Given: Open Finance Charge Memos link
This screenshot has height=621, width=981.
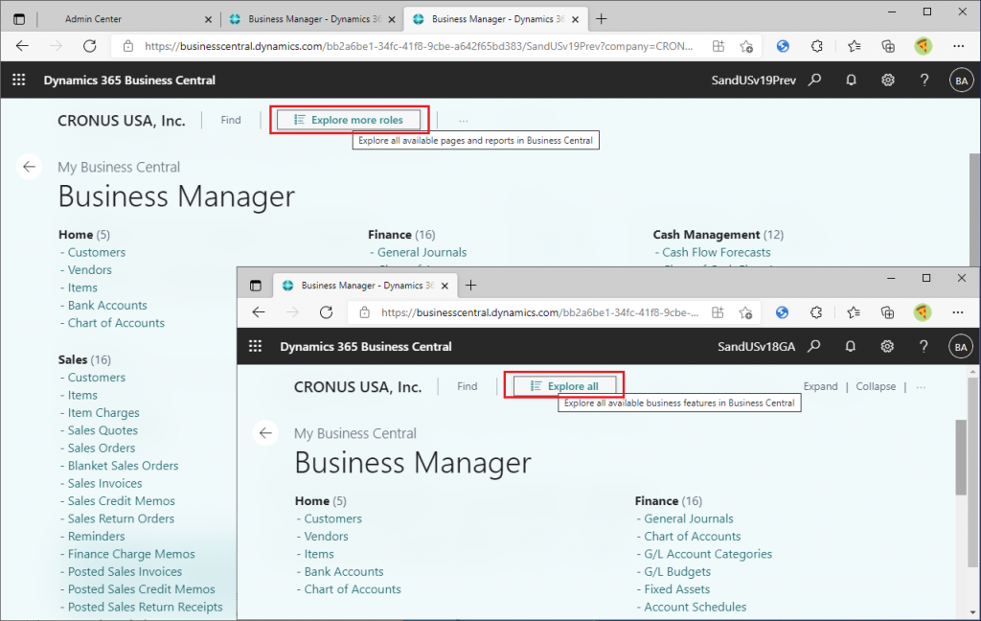Looking at the screenshot, I should [x=131, y=553].
